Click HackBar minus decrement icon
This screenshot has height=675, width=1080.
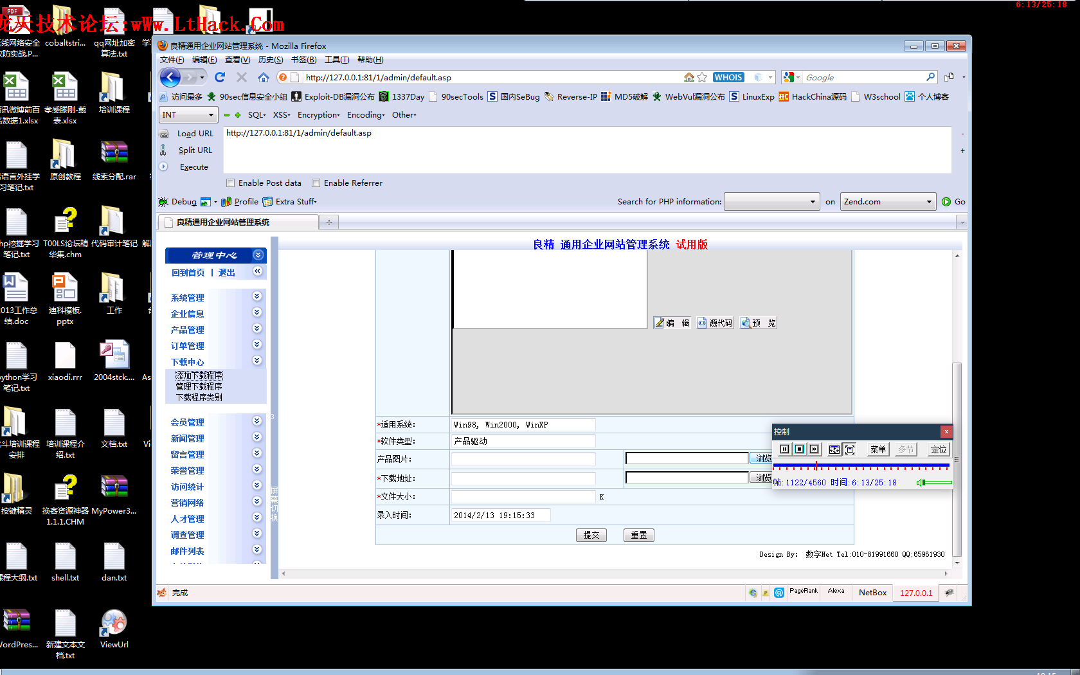click(226, 115)
